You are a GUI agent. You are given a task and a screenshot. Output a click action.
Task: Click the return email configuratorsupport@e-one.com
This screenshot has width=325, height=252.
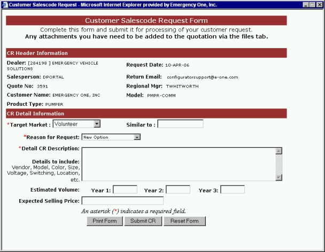click(x=203, y=77)
